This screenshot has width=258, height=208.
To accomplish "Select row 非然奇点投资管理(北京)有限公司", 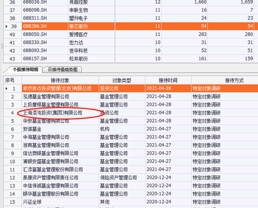I will click(x=57, y=88).
